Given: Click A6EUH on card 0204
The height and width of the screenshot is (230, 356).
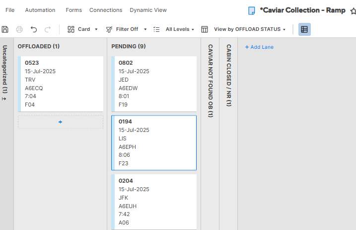Looking at the screenshot, I should point(128,206).
